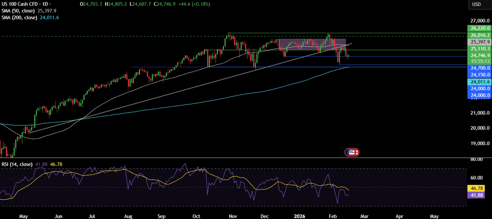Click the RSI (14, close) indicator label
Viewport: 492px width, 219px height.
[x=17, y=164]
